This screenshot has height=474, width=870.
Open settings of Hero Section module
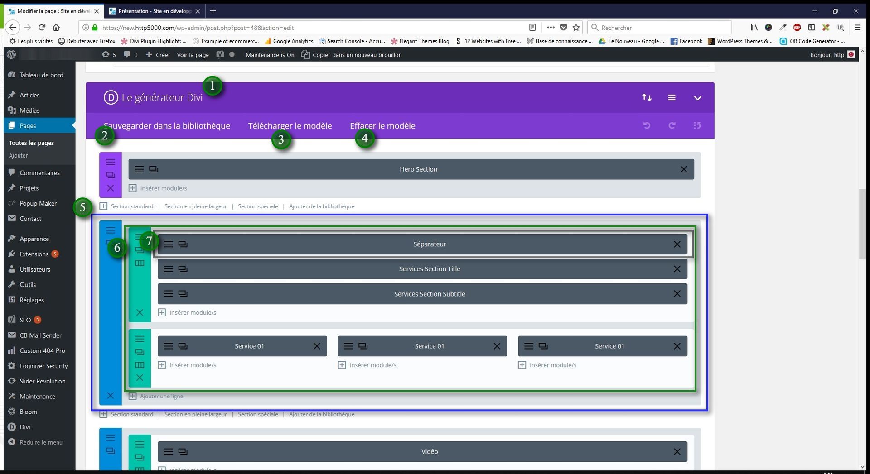click(139, 169)
